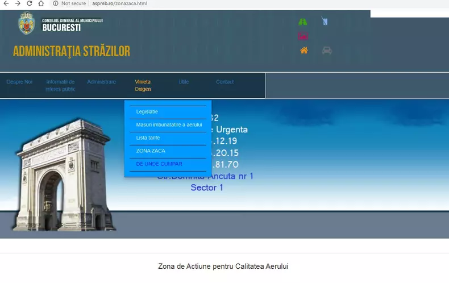The image size is (449, 283).
Task: Open the Contact menu item
Action: [224, 82]
